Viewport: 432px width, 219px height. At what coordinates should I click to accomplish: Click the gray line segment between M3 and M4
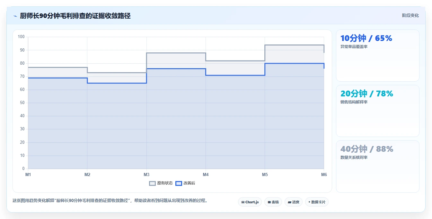pyautogui.click(x=176, y=53)
